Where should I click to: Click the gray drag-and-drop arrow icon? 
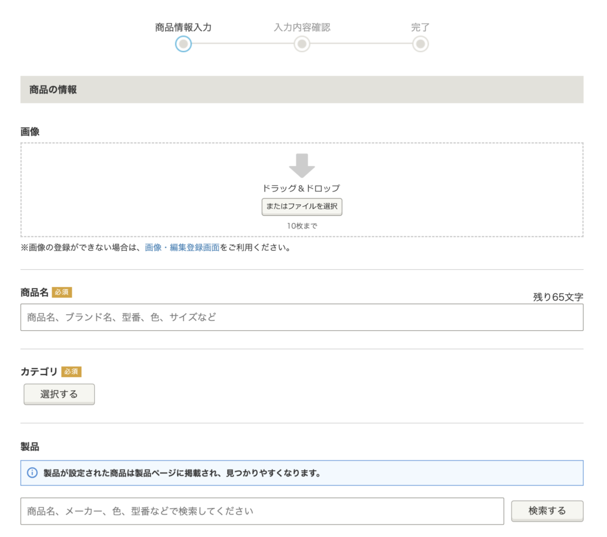[302, 165]
